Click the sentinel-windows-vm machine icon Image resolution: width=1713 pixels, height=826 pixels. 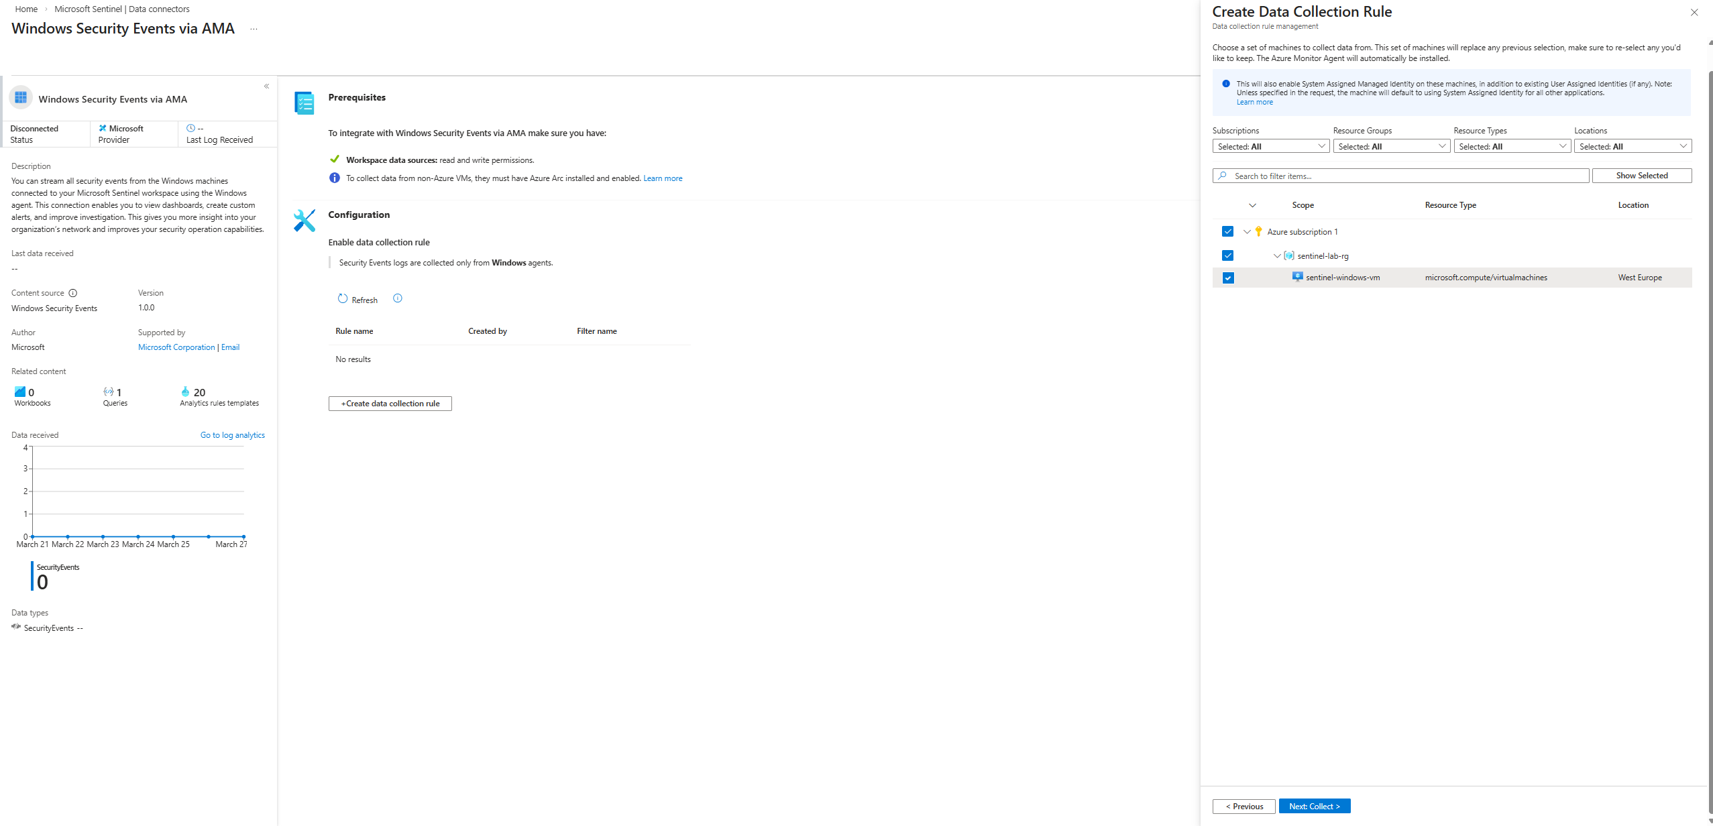1297,277
